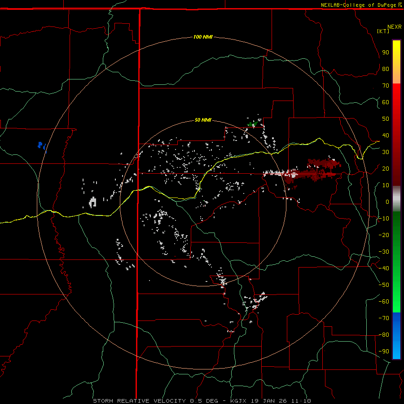
Task: Click the -10 value on the velocity scale
Action: (x=384, y=219)
